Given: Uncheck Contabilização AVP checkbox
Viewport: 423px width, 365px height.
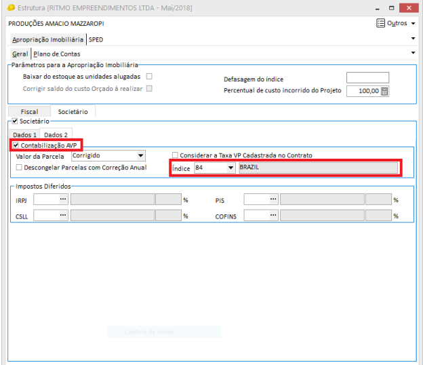Looking at the screenshot, I should click(16, 145).
